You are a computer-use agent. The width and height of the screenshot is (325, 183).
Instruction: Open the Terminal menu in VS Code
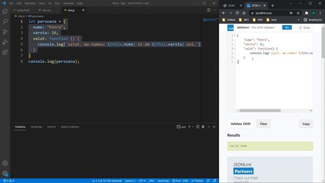[x=69, y=4]
